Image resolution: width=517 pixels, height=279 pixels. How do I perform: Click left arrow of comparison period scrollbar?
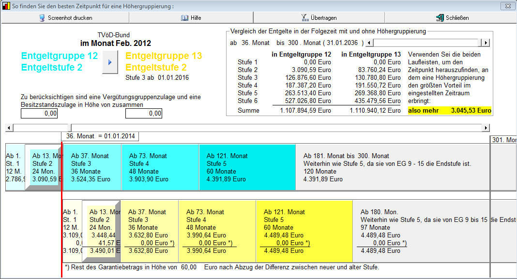pos(370,43)
